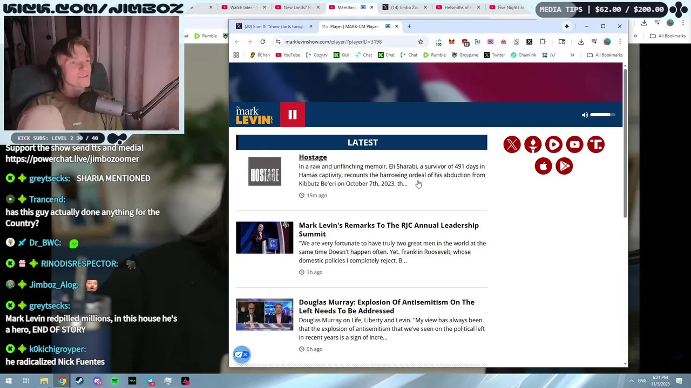Click the page vertical scrollbar thumb
The image size is (691, 388).
click(625, 143)
